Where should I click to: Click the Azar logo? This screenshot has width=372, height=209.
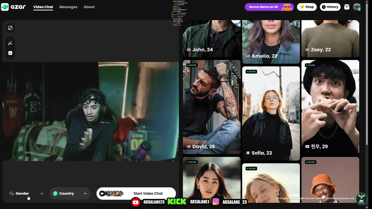tap(13, 7)
